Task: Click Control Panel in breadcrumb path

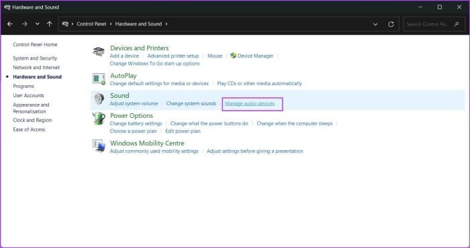Action: point(91,24)
